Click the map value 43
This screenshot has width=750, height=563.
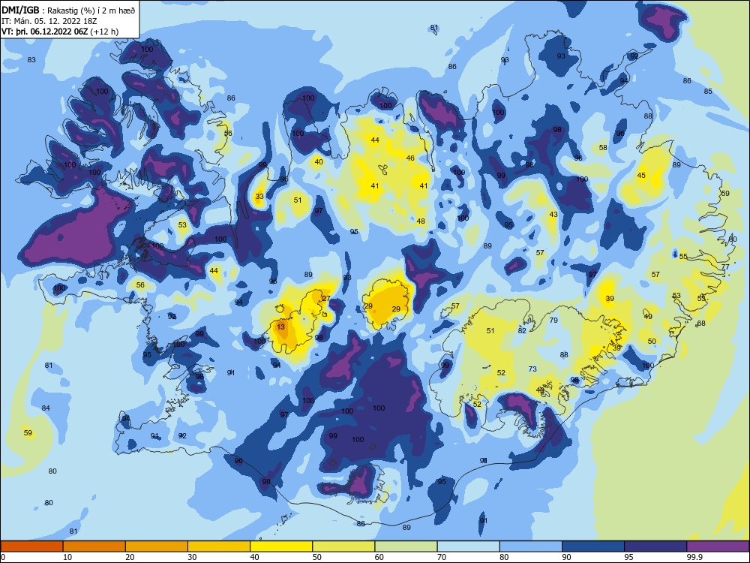553,215
